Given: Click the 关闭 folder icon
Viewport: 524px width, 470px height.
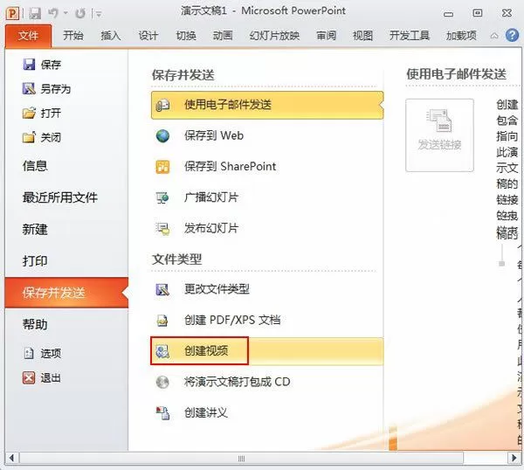Looking at the screenshot, I should 29,137.
